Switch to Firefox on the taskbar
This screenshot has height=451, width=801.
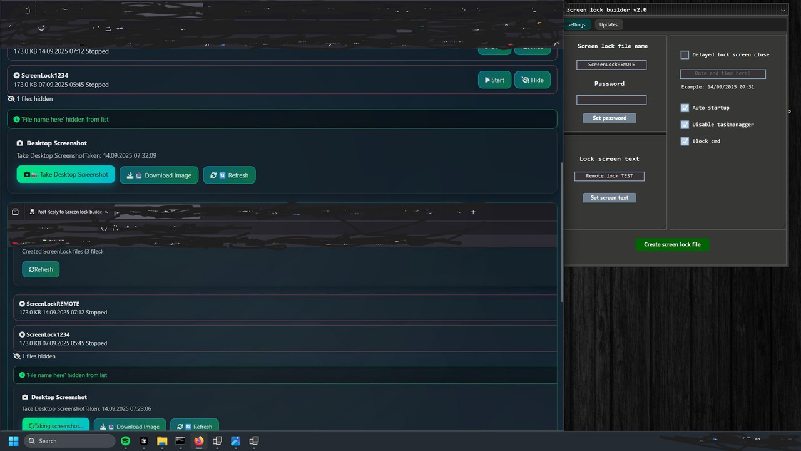pos(199,441)
